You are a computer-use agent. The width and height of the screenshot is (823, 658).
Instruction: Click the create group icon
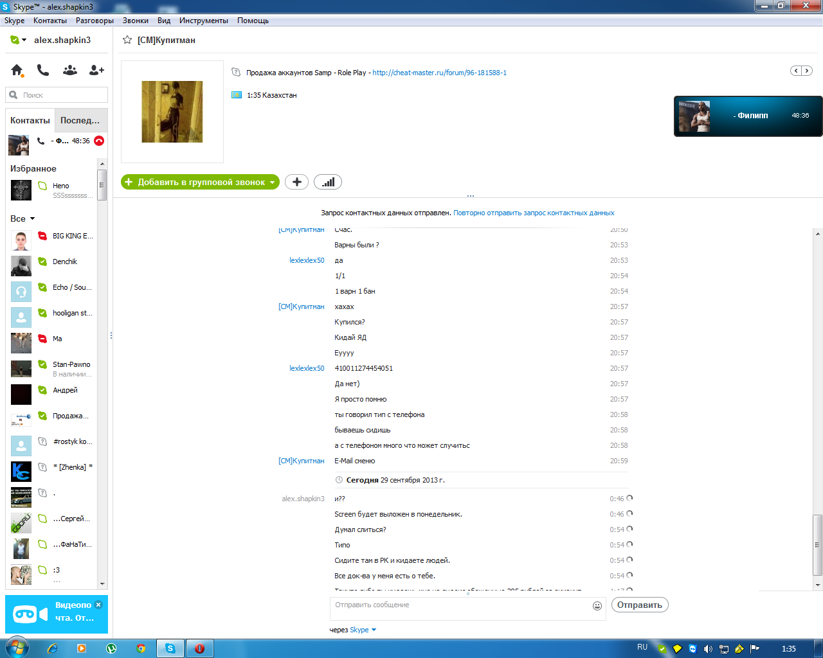(x=70, y=70)
